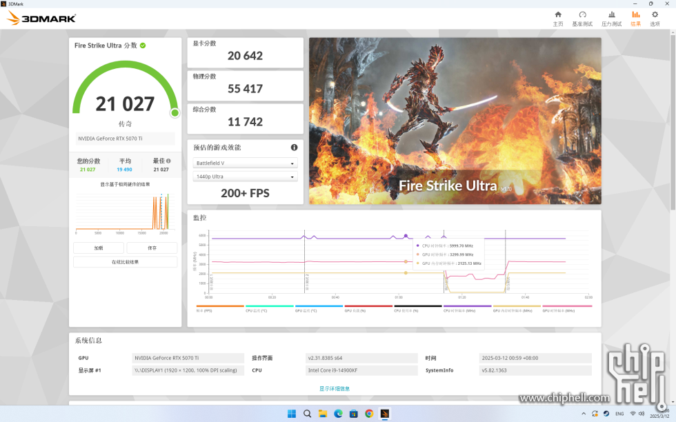Viewport: 676px width, 422px height.
Task: Click the 显卡分数 score value 20 642
Action: click(245, 56)
